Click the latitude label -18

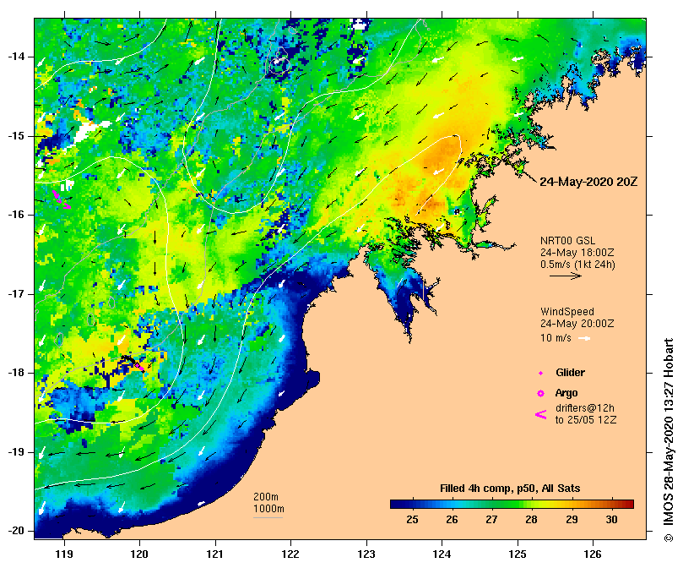click(x=17, y=373)
